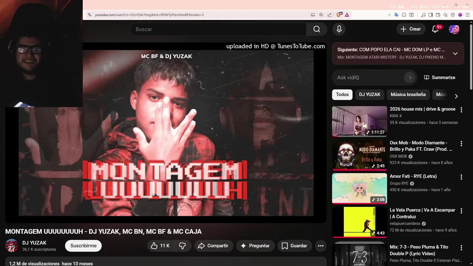The height and width of the screenshot is (266, 473).
Task: Click the '1,2 M de visualizaciones' description text
Action: 34,263
